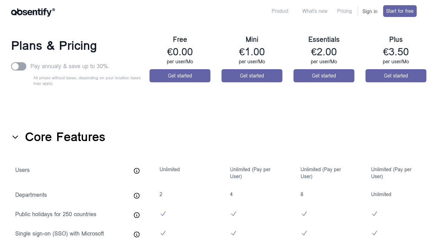Open the Product menu
Viewport: 443px width, 249px height.
pyautogui.click(x=280, y=11)
